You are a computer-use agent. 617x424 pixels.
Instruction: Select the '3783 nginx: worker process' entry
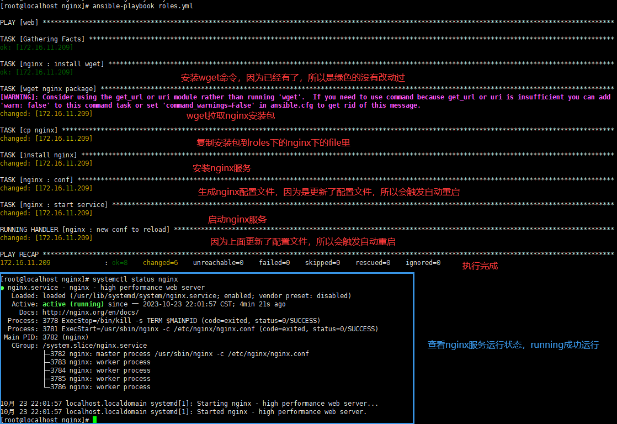point(100,362)
